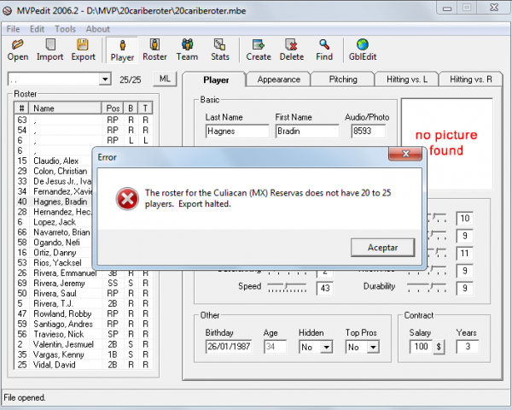Image resolution: width=512 pixels, height=410 pixels.
Task: Switch to the Pitching tab
Action: tap(343, 79)
